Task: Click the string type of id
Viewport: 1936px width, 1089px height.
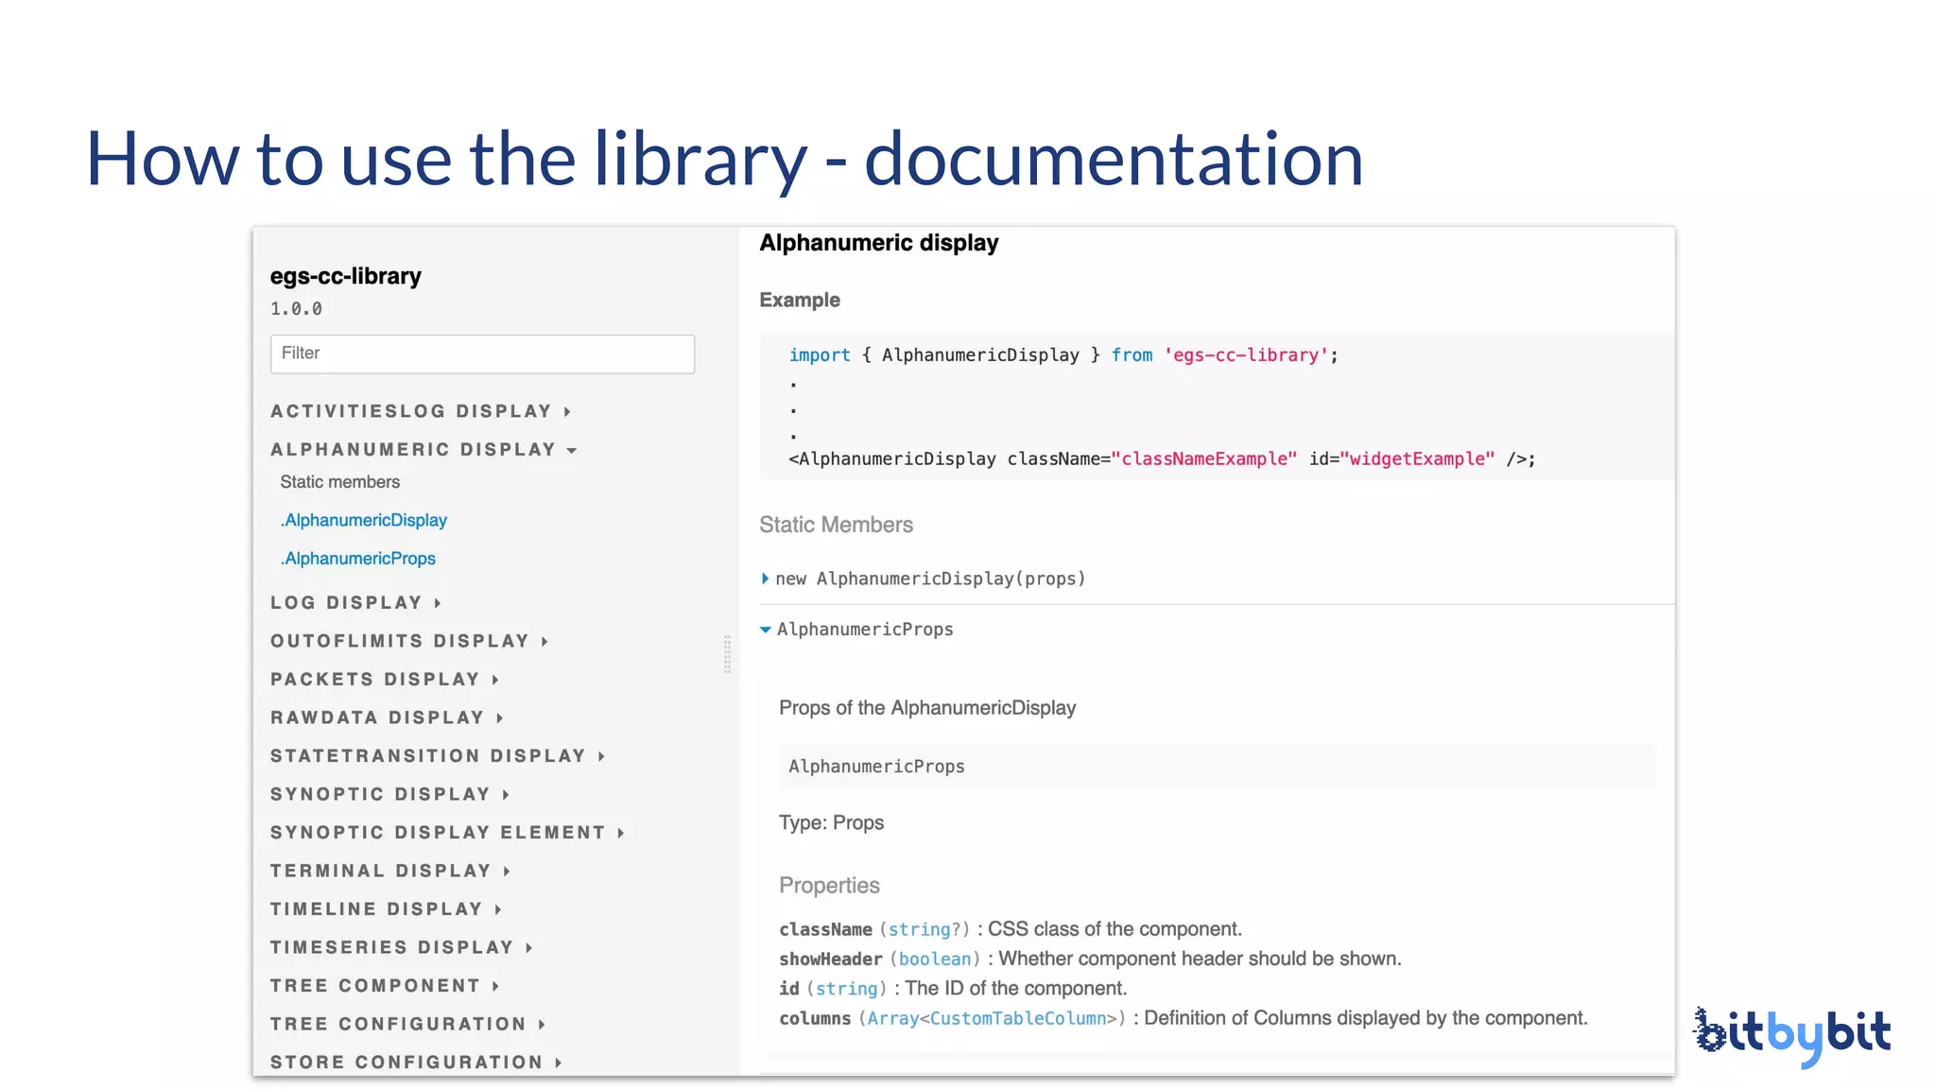Action: pyautogui.click(x=847, y=989)
